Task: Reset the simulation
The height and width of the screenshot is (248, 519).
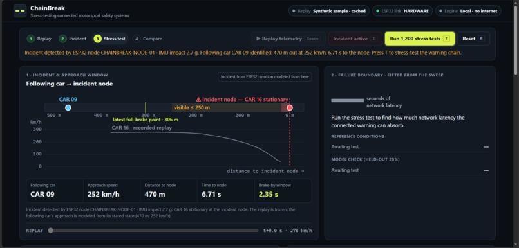Action: [473, 39]
